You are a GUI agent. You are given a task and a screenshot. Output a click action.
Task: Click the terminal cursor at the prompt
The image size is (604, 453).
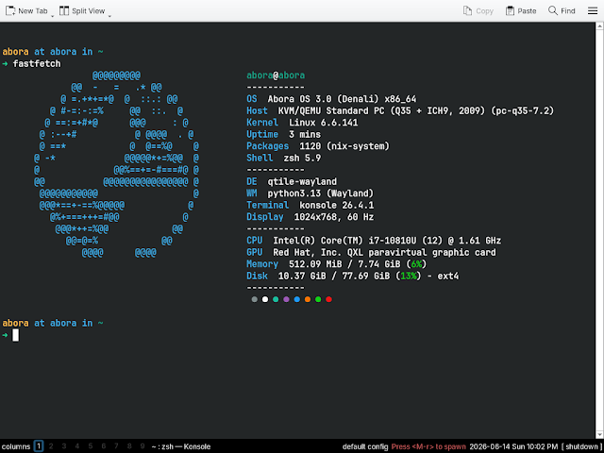(15, 335)
